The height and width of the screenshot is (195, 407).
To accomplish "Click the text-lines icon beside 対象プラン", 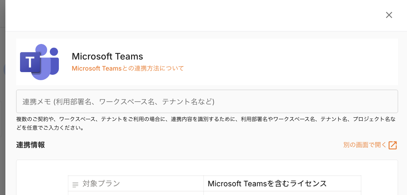I will pyautogui.click(x=75, y=185).
